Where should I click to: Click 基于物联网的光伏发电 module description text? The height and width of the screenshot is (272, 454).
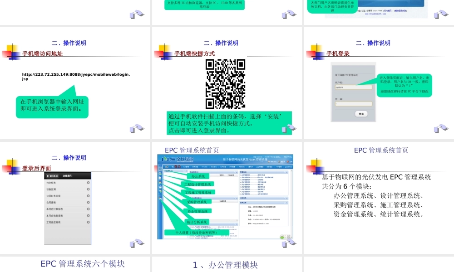point(376,195)
